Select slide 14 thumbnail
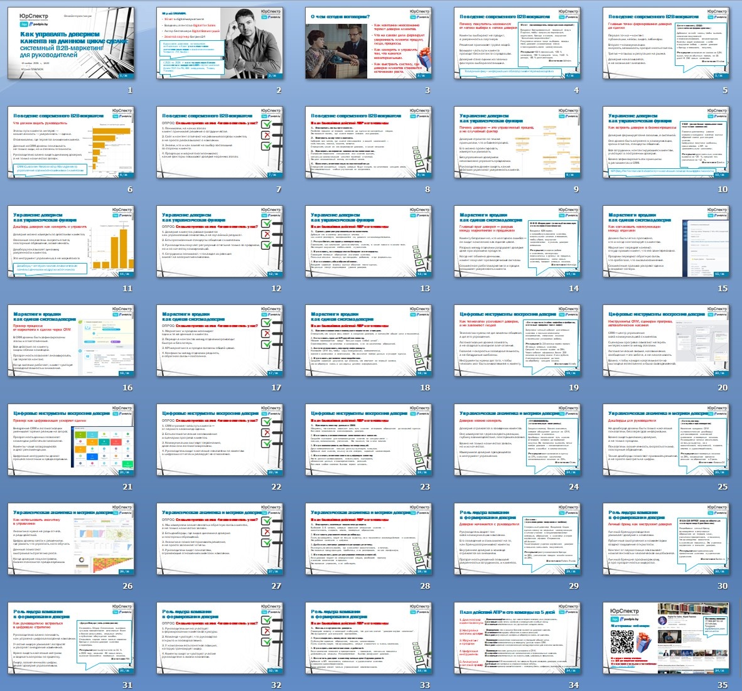Viewport: 742px width, 691px height. [518, 241]
